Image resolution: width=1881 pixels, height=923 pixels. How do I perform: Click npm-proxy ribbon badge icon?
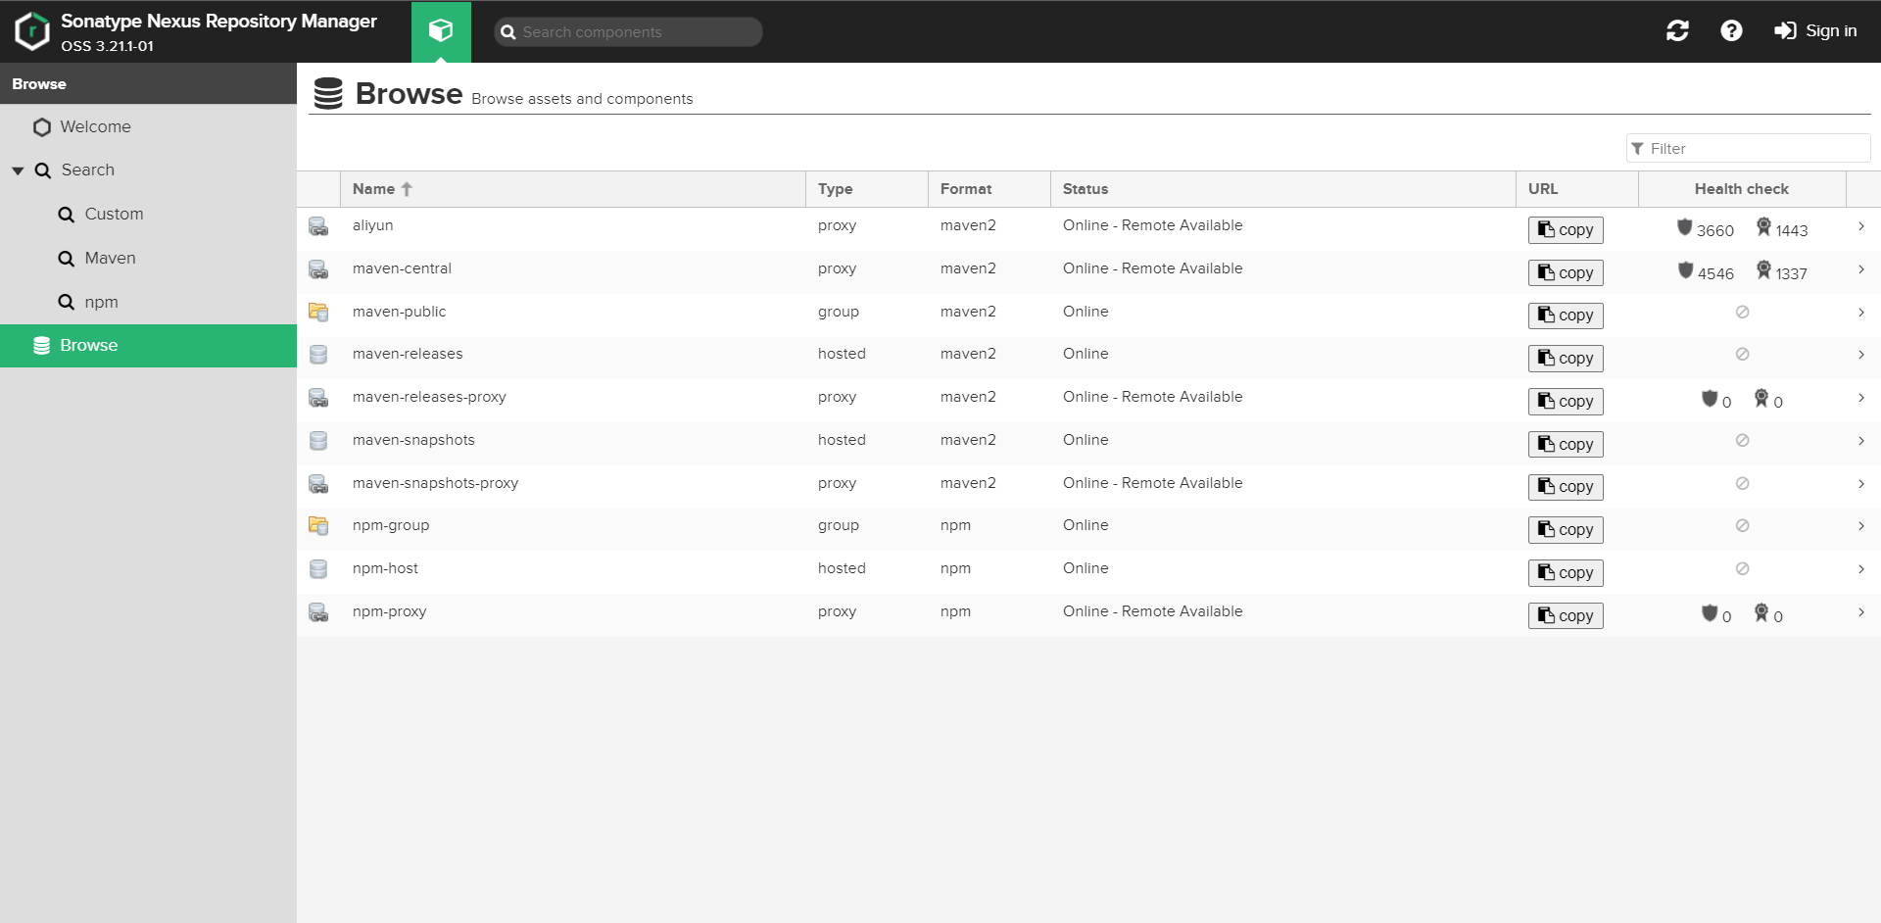tap(1761, 613)
